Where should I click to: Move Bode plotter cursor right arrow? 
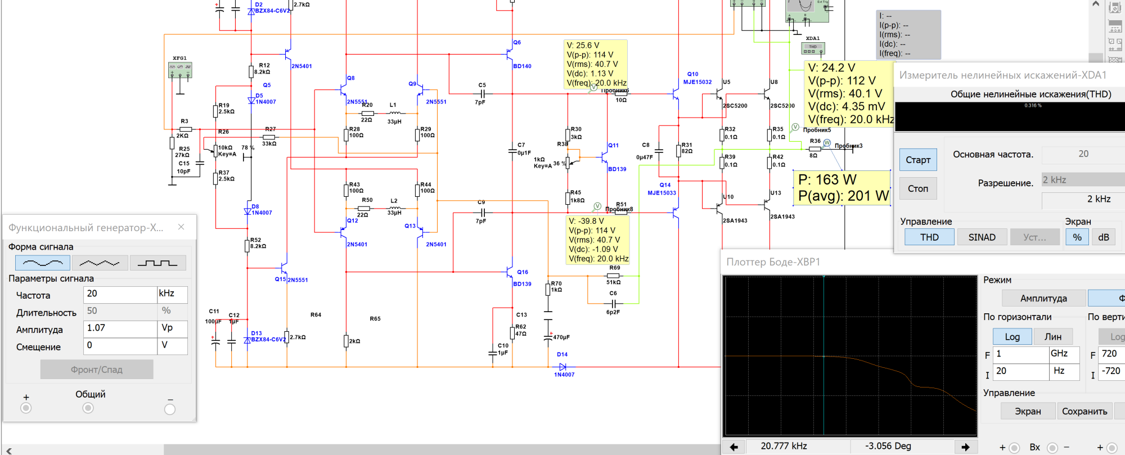coord(965,447)
